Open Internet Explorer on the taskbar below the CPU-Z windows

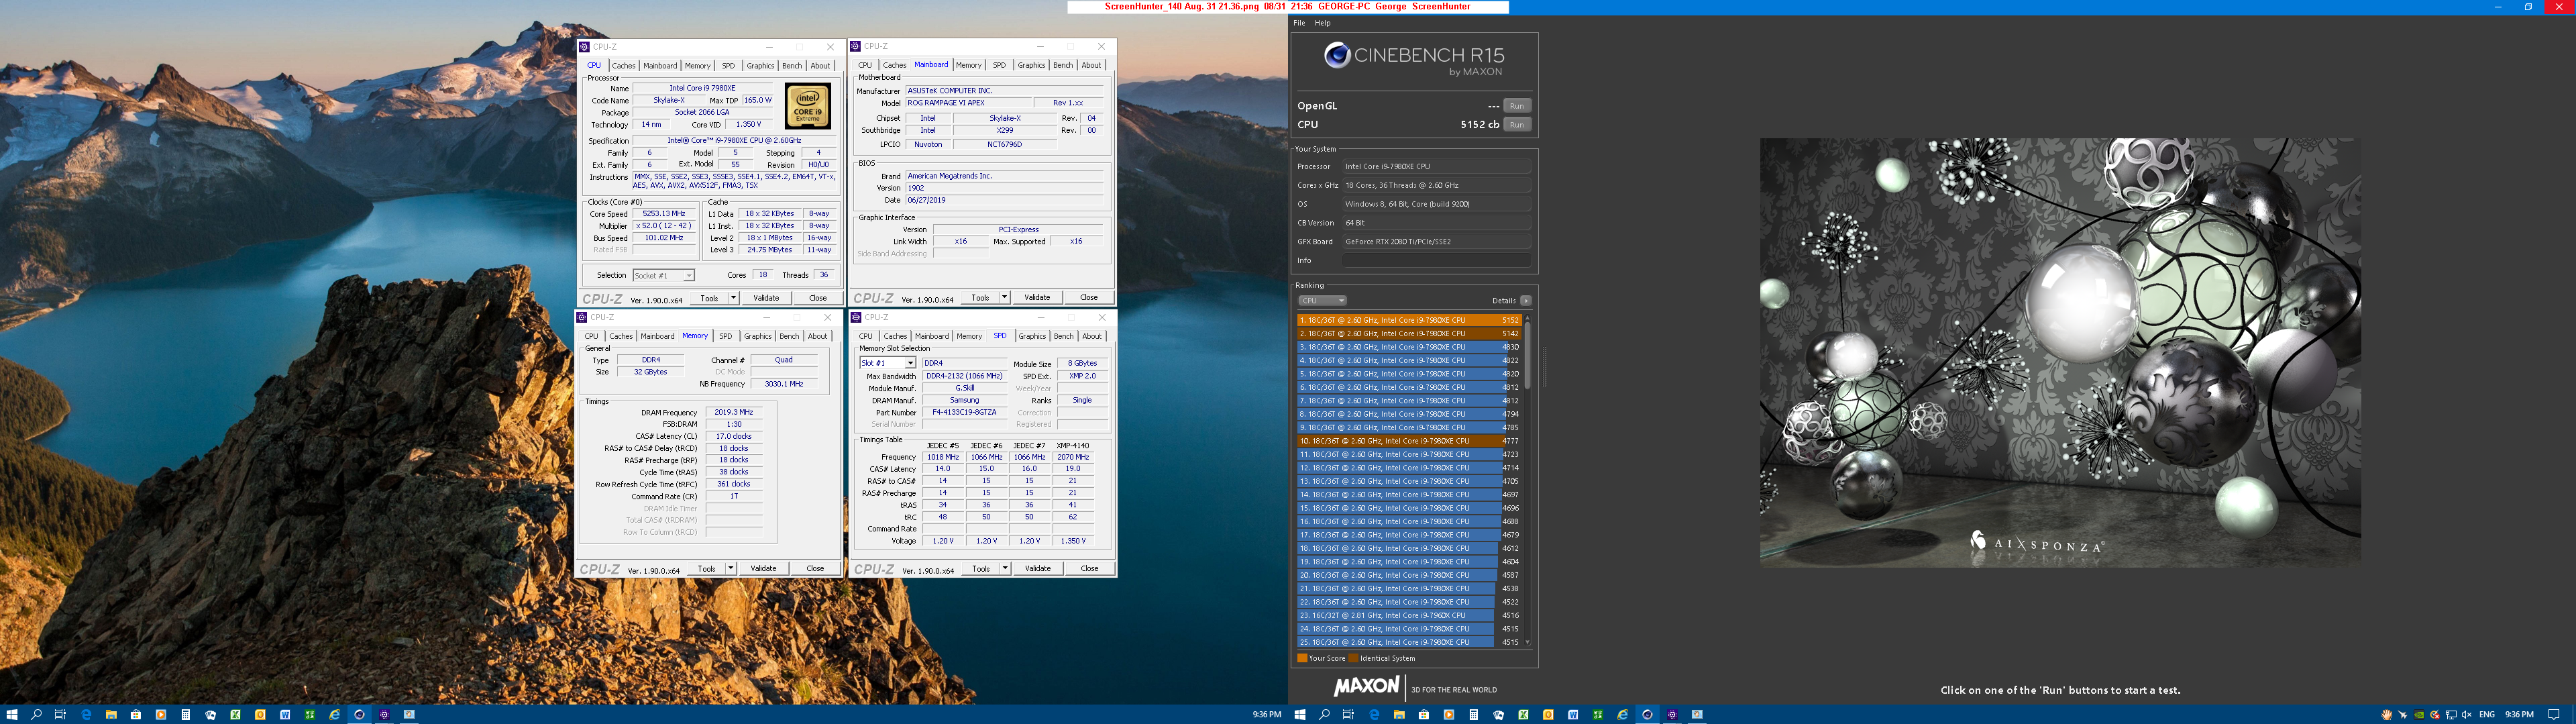click(335, 714)
